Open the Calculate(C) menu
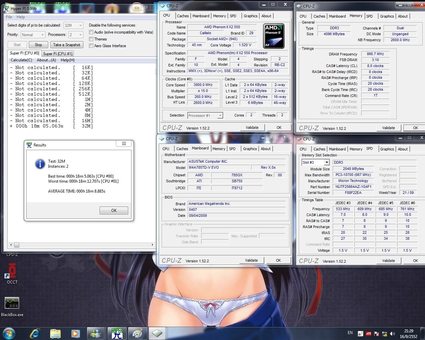The width and height of the screenshot is (425, 340). click(21, 60)
